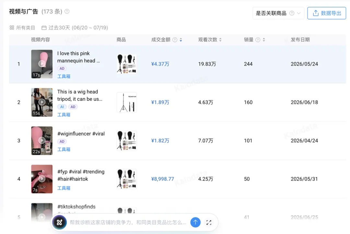Click publish date 2026/06/18
350x234 pixels.
click(x=304, y=102)
